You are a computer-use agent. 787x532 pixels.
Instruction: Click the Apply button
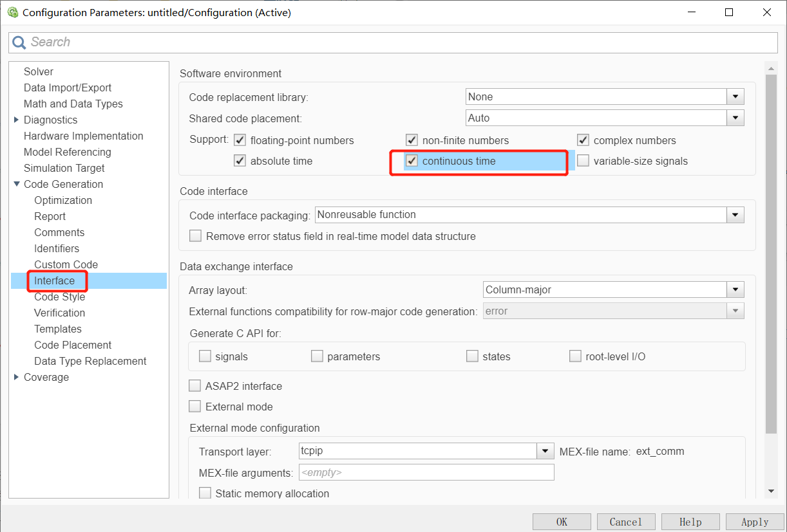pyautogui.click(x=755, y=522)
